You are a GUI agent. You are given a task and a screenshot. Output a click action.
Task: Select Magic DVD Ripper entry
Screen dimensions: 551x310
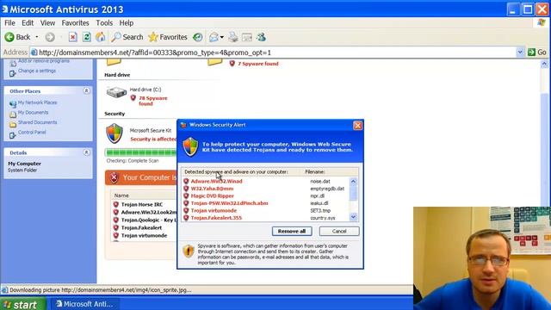(213, 196)
